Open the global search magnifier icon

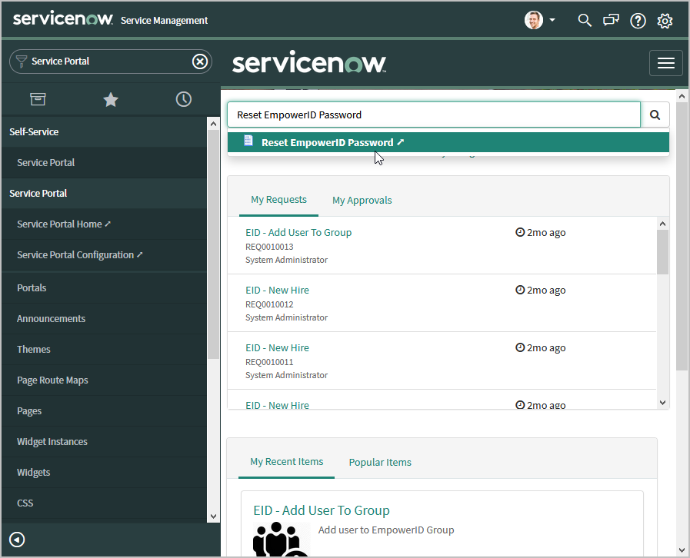tap(585, 21)
